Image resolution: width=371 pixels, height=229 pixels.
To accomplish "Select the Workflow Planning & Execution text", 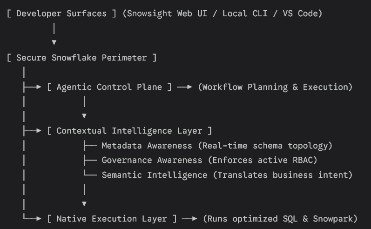I will (275, 87).
